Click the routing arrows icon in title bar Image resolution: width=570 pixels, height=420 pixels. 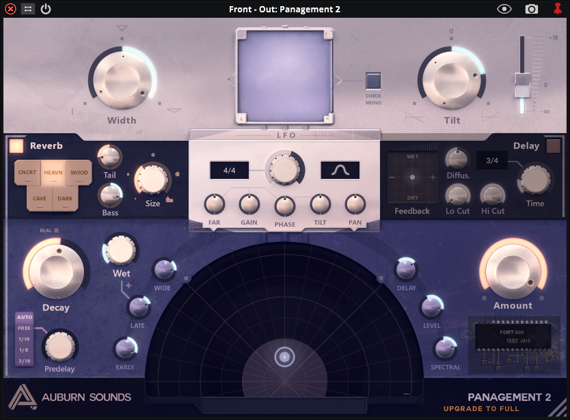coord(28,9)
